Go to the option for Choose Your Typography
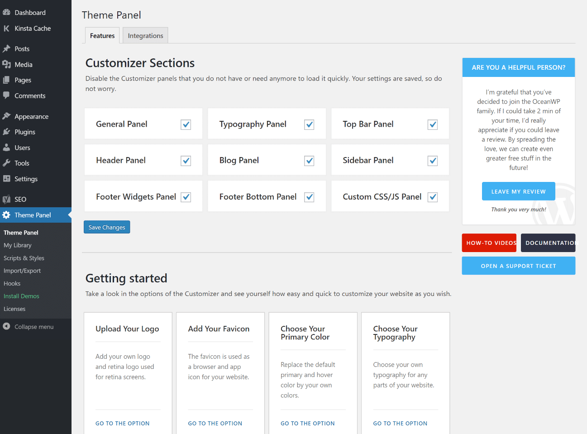 400,424
